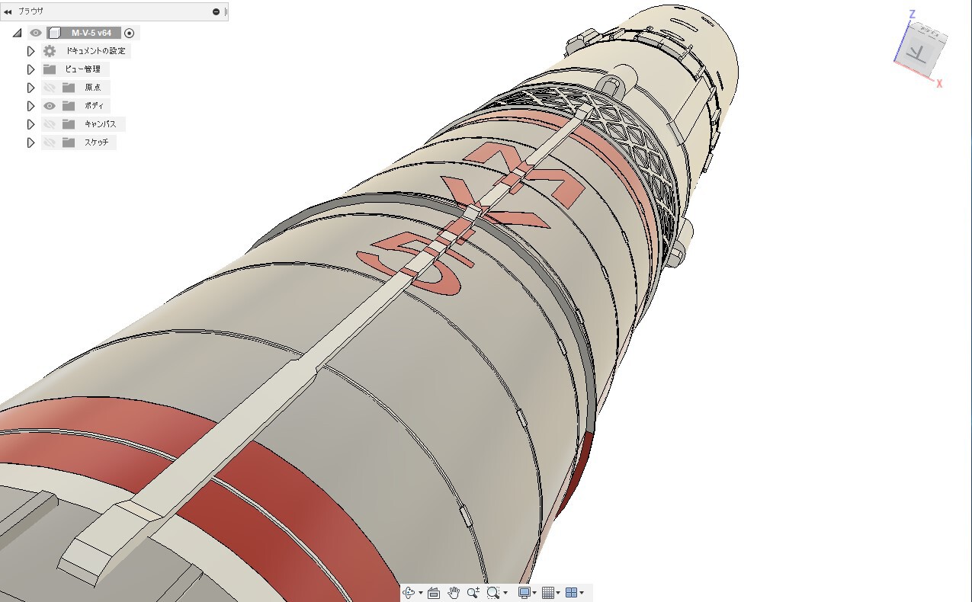Expand the ドキュメントの設定 node

(31, 51)
